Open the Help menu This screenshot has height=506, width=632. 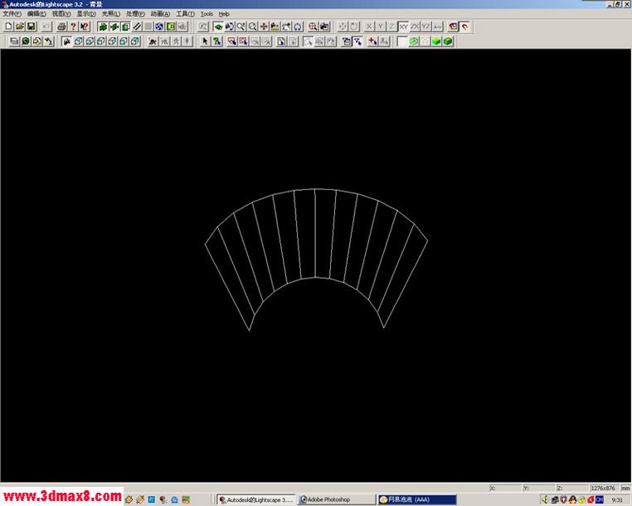pyautogui.click(x=224, y=14)
